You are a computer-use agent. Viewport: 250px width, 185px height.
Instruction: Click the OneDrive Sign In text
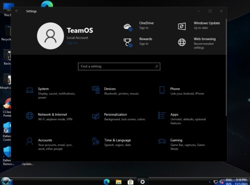144,28
